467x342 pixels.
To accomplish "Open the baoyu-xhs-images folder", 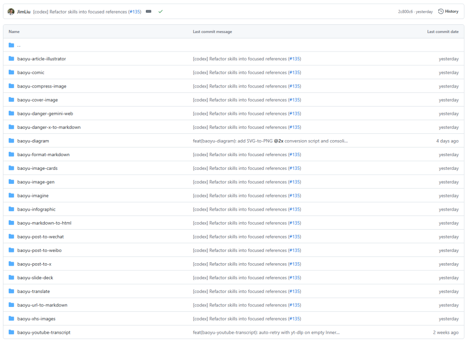I will coord(36,319).
